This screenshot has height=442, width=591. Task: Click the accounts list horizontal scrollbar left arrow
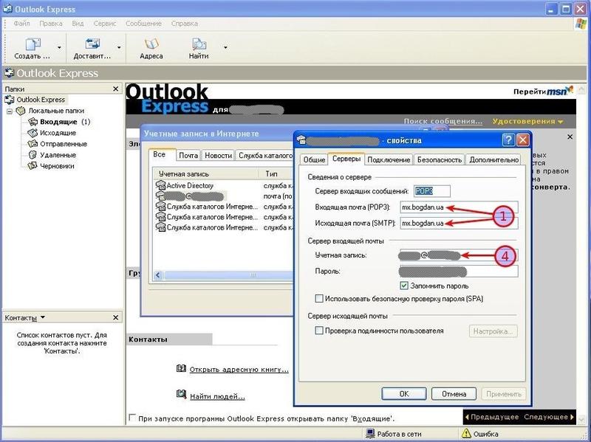(x=158, y=275)
